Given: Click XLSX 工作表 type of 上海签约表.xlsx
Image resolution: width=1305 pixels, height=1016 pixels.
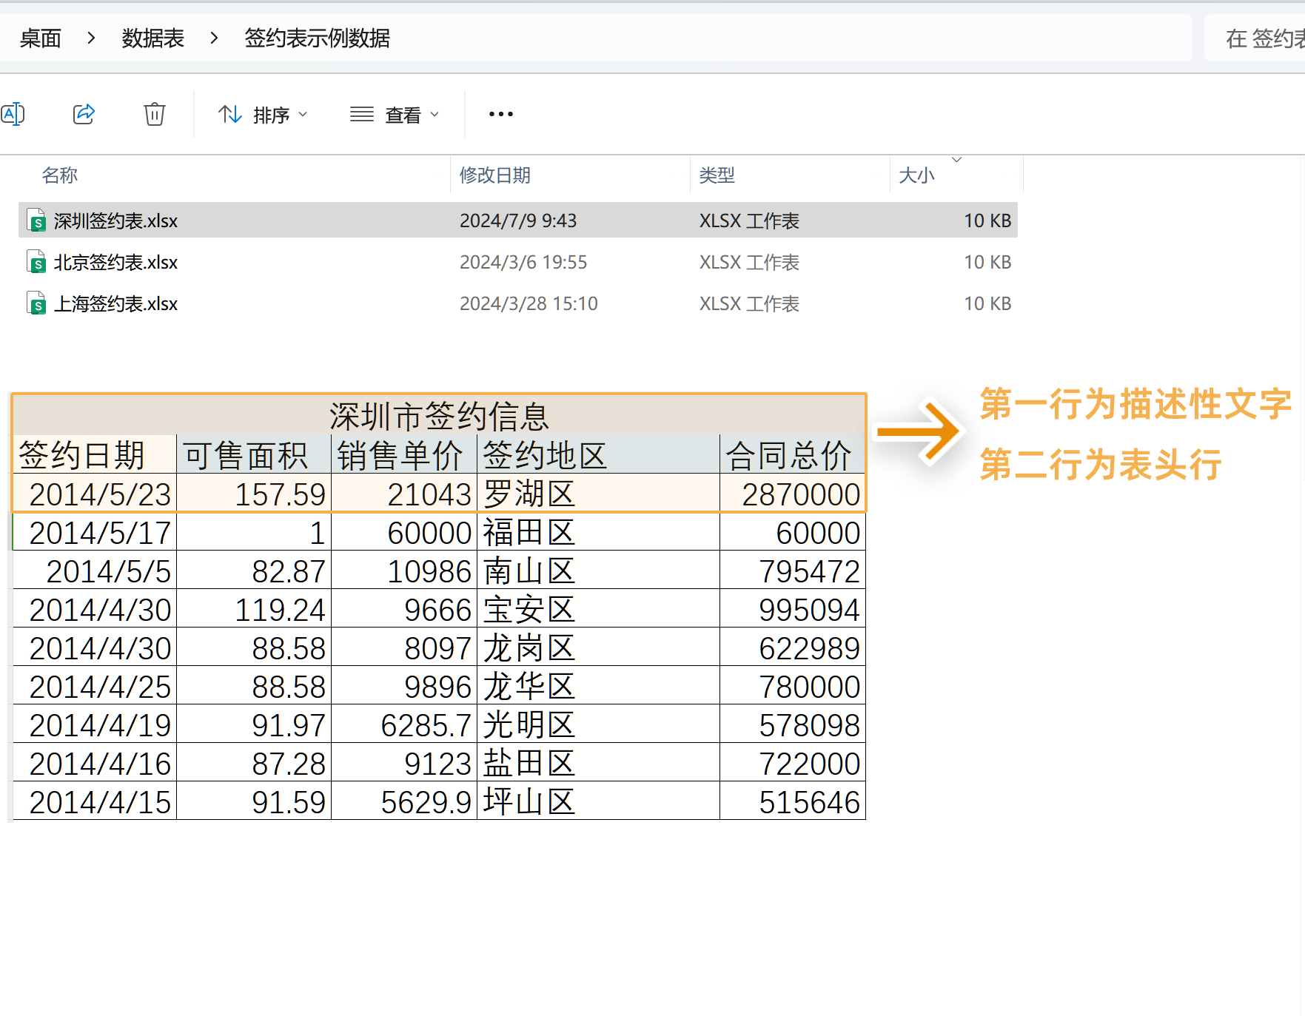Looking at the screenshot, I should coord(750,303).
